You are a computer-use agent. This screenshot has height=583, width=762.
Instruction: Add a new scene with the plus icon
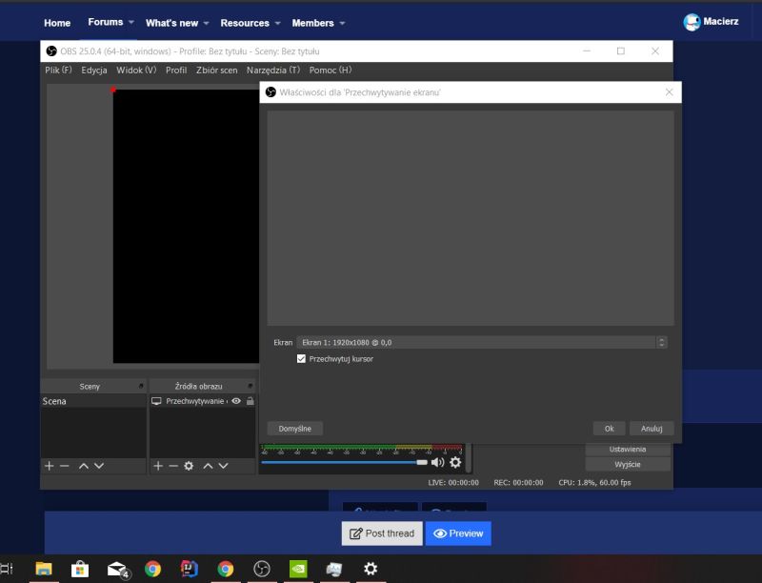pos(47,466)
